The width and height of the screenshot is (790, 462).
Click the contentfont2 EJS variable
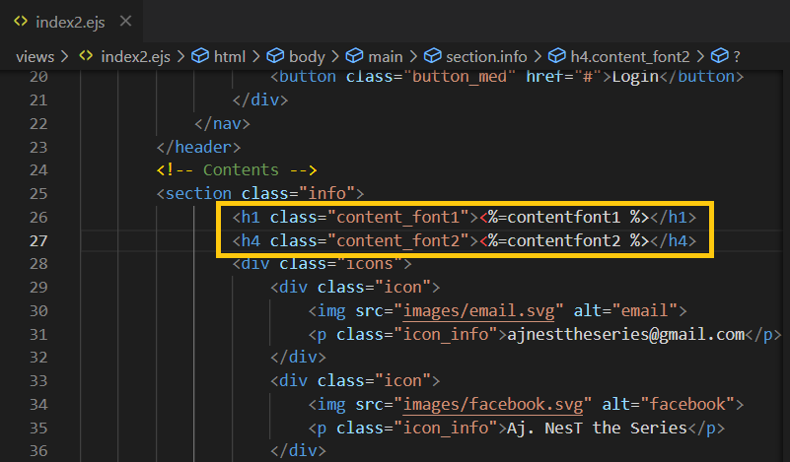tap(564, 240)
